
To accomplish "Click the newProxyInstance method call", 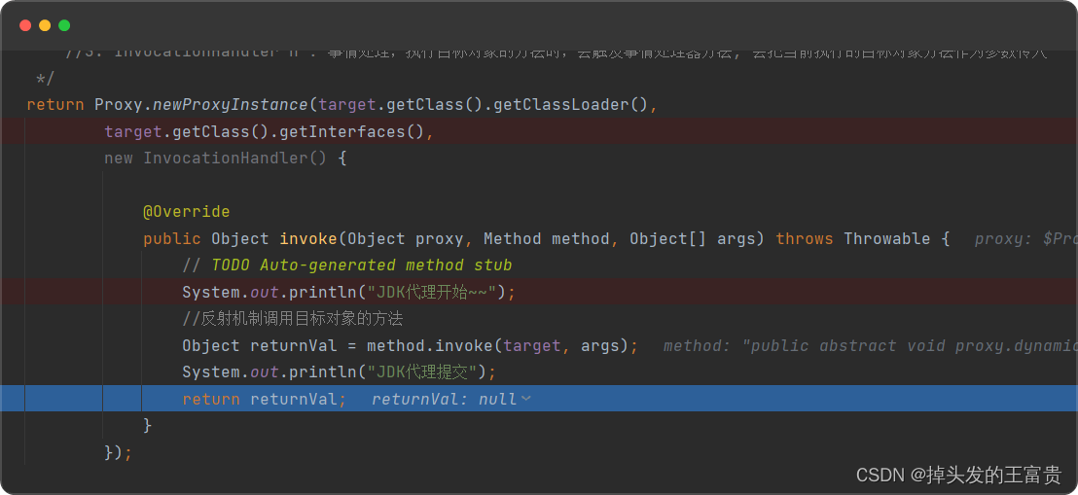I will pos(231,105).
